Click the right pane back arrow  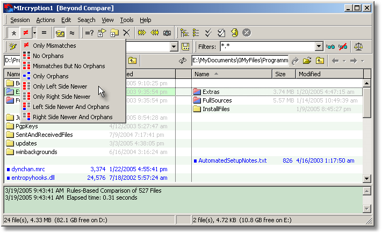coord(335,61)
